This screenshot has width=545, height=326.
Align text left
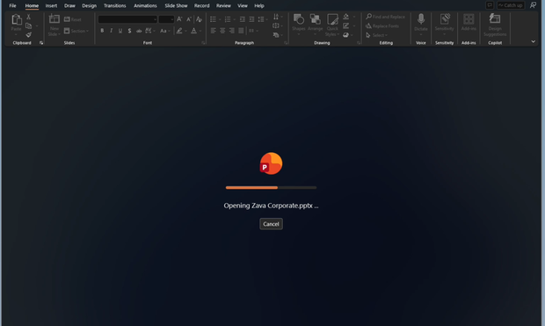coord(213,31)
